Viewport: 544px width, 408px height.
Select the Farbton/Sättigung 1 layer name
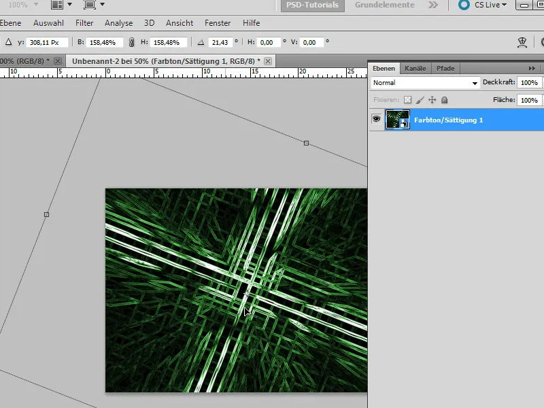(x=448, y=120)
